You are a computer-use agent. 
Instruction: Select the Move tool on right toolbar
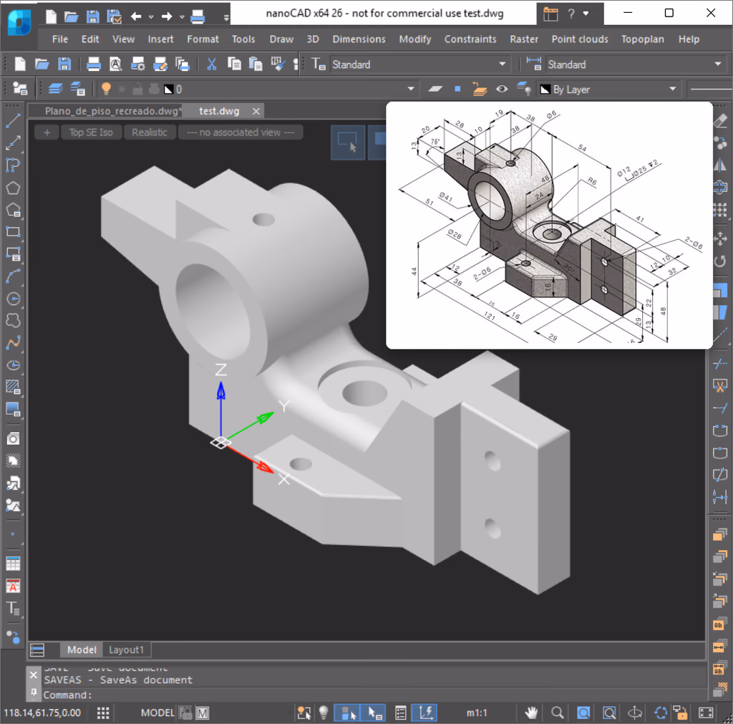(720, 239)
